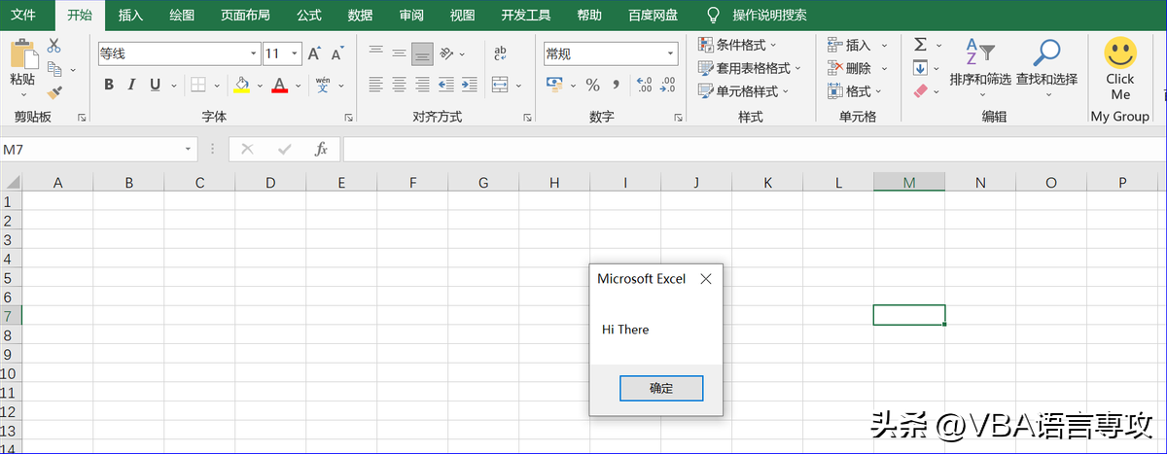
Task: Switch to the 页面布局 tab
Action: (245, 15)
